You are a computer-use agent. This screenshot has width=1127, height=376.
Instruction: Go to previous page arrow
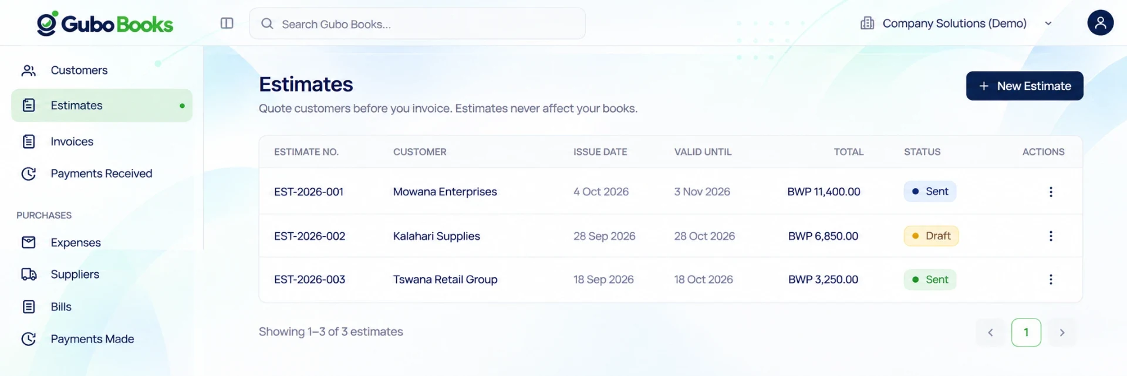[990, 333]
